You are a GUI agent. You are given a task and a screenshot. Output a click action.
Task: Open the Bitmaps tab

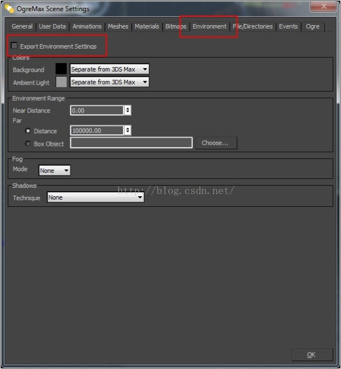(176, 26)
